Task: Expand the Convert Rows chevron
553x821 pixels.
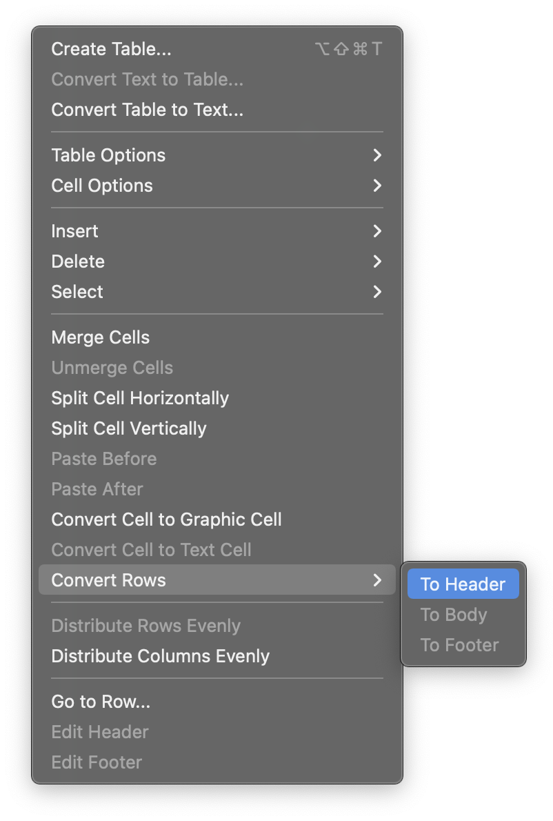Action: click(x=377, y=580)
